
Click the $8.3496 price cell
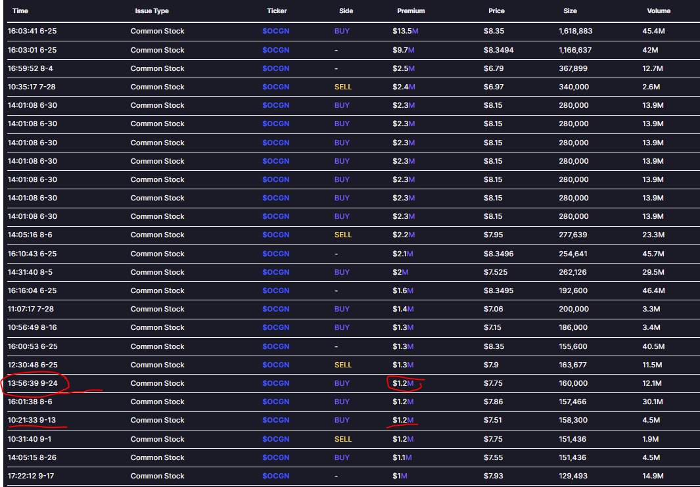coord(498,254)
